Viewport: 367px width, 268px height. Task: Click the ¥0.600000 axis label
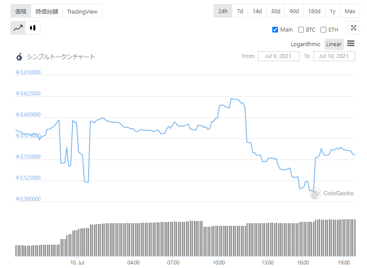[29, 114]
